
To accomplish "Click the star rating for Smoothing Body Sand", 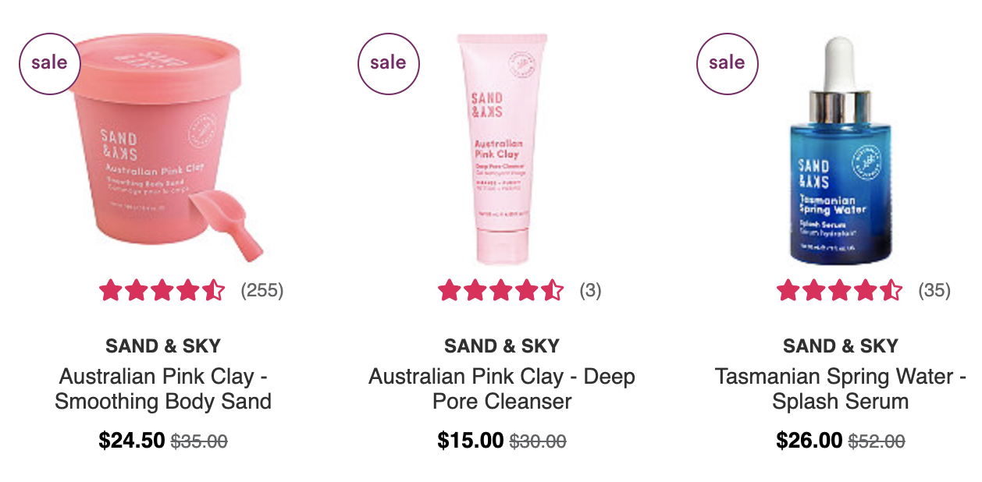I will [x=162, y=291].
